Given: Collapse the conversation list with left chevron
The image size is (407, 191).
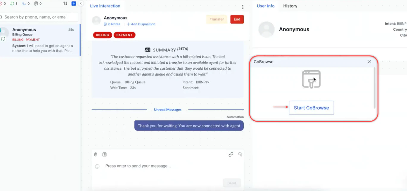Looking at the screenshot, I should (81, 4).
